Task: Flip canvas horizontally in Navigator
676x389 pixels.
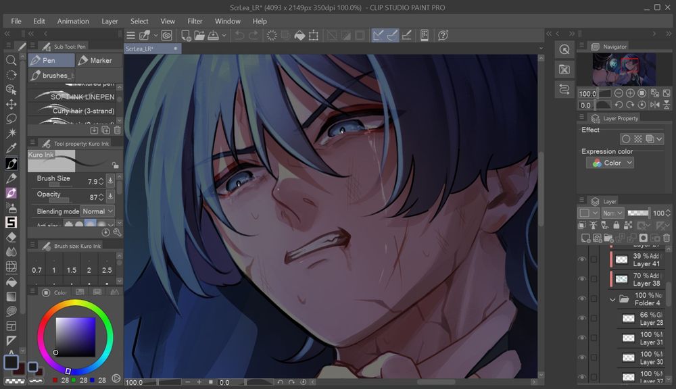Action: [654, 105]
